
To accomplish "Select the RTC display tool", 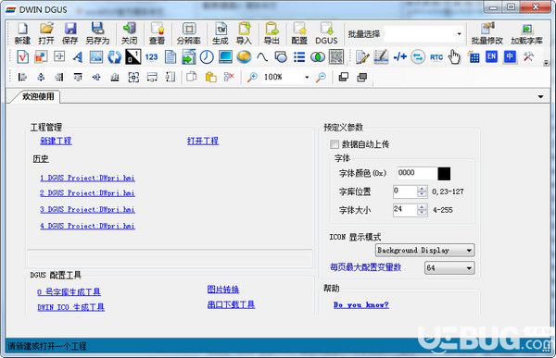I will [x=436, y=57].
